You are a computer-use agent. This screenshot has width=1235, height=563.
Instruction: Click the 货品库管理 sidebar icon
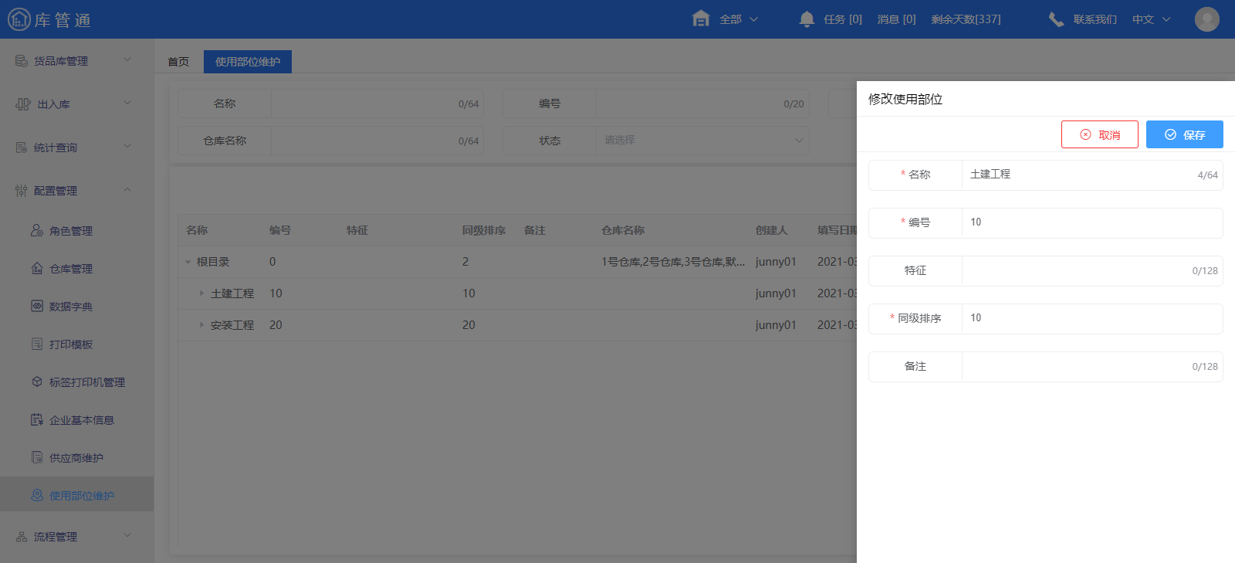point(22,60)
